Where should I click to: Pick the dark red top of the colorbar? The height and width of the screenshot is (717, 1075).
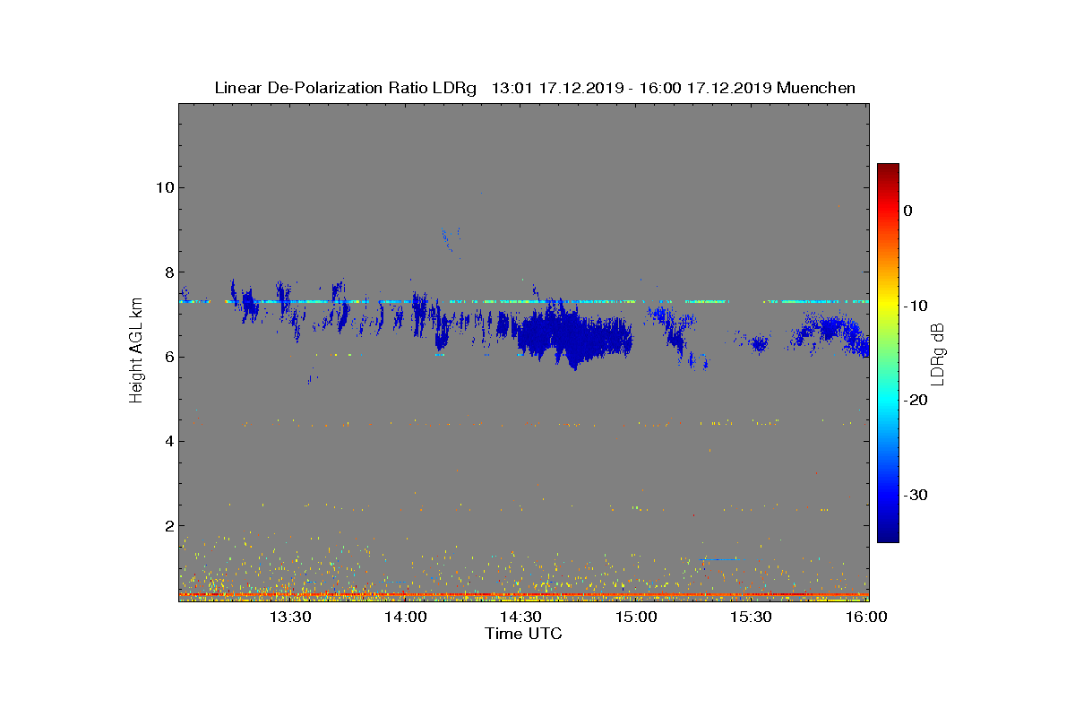pyautogui.click(x=888, y=168)
